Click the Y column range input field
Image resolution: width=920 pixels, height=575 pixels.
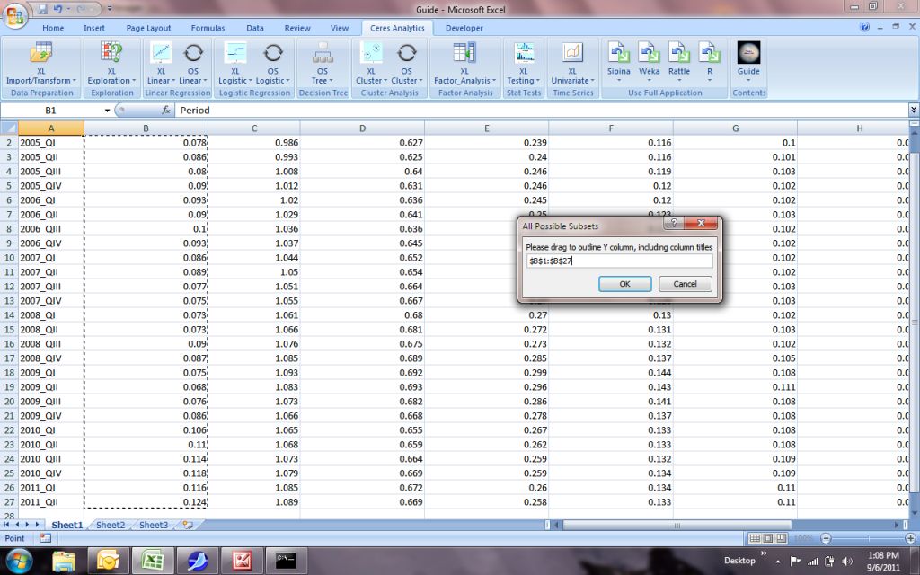click(x=619, y=261)
